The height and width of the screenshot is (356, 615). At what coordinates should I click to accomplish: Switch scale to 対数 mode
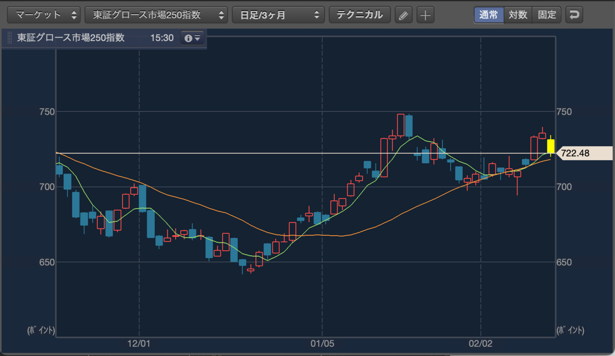(x=518, y=15)
